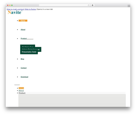Select Airless Paint Sprayer submenu item
Image resolution: width=136 pixels, height=115 pixels.
pyautogui.click(x=31, y=49)
